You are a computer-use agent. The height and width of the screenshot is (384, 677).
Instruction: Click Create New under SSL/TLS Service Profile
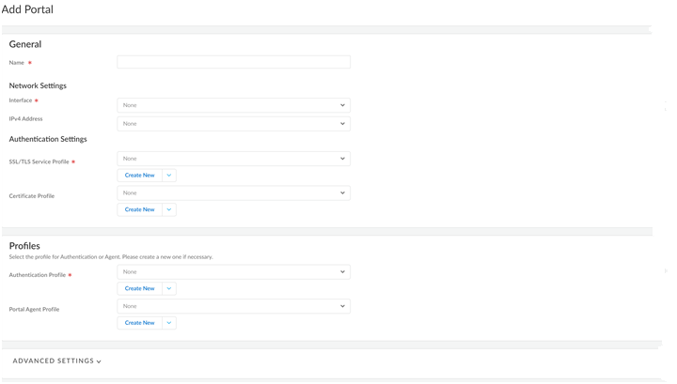click(x=139, y=175)
